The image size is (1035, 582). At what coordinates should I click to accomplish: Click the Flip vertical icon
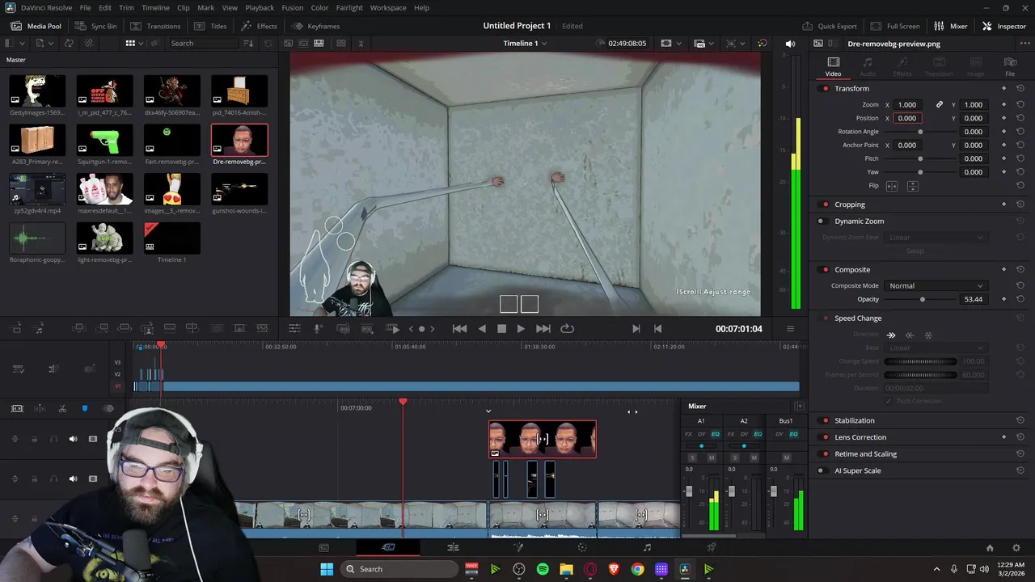[x=912, y=186]
